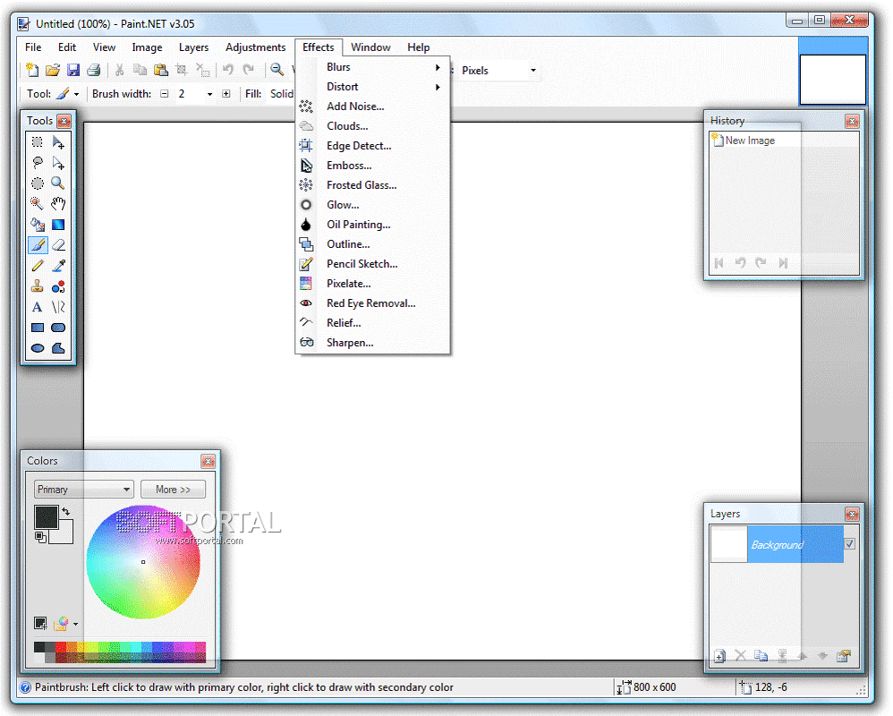Click the Add New Layer icon
The height and width of the screenshot is (716, 893).
(719, 656)
